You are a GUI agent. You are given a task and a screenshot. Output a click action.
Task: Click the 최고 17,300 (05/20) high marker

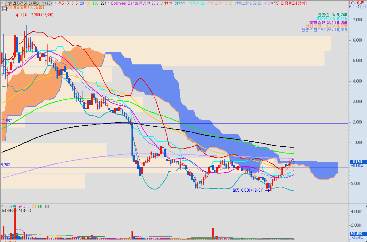click(x=34, y=15)
